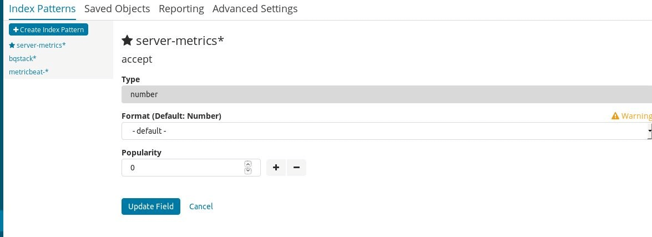
Task: Click the Cancel link
Action: click(201, 206)
